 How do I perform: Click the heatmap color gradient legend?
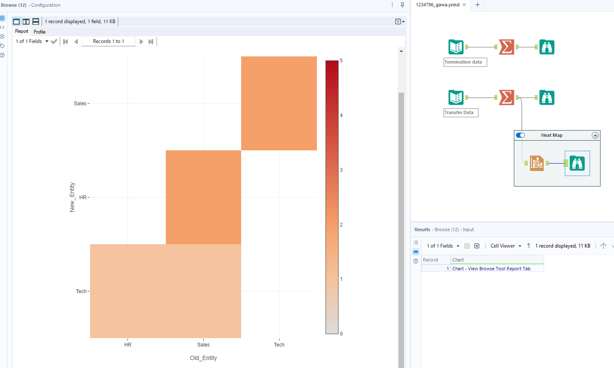point(330,197)
